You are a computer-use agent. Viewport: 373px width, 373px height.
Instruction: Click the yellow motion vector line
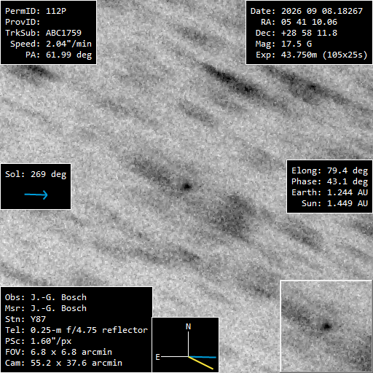[x=201, y=363]
